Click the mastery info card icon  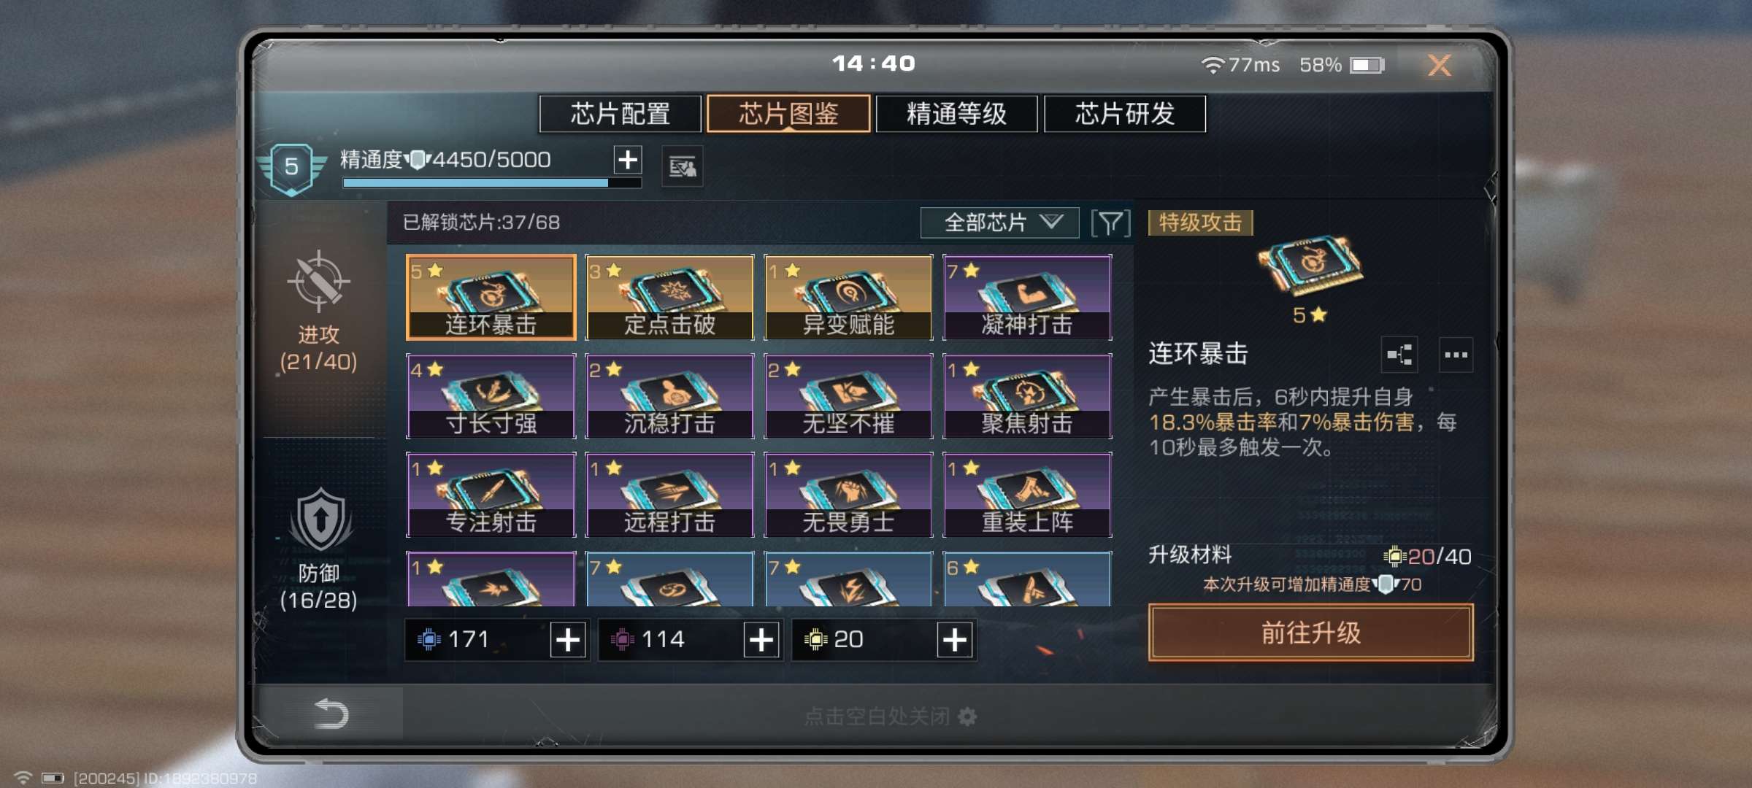click(x=683, y=167)
